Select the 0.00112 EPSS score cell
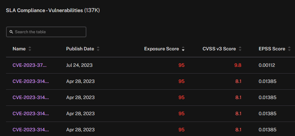This screenshot has height=136, width=295. (267, 65)
